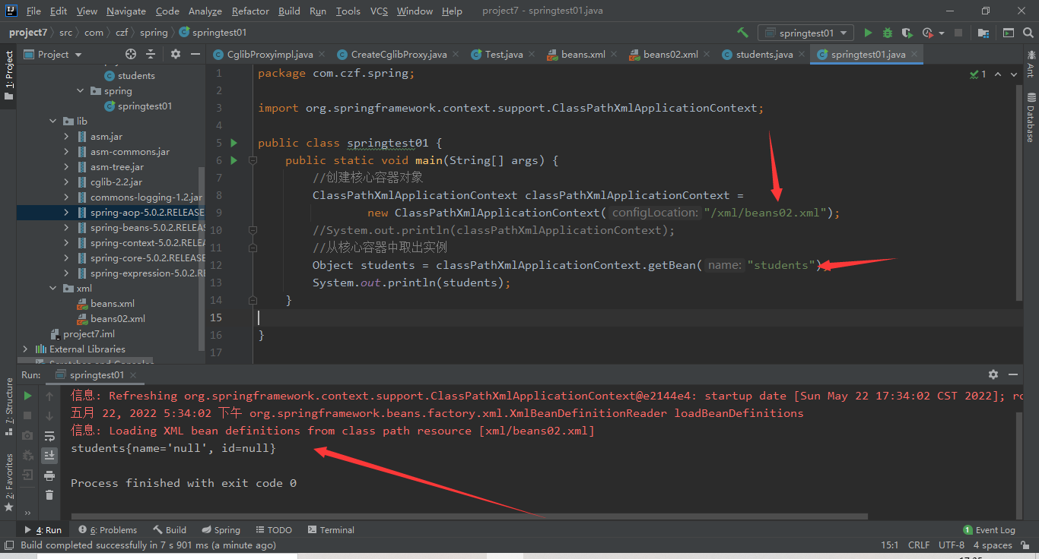This screenshot has height=559, width=1039.
Task: Open the profiler run icon in toolbar
Action: (x=927, y=33)
